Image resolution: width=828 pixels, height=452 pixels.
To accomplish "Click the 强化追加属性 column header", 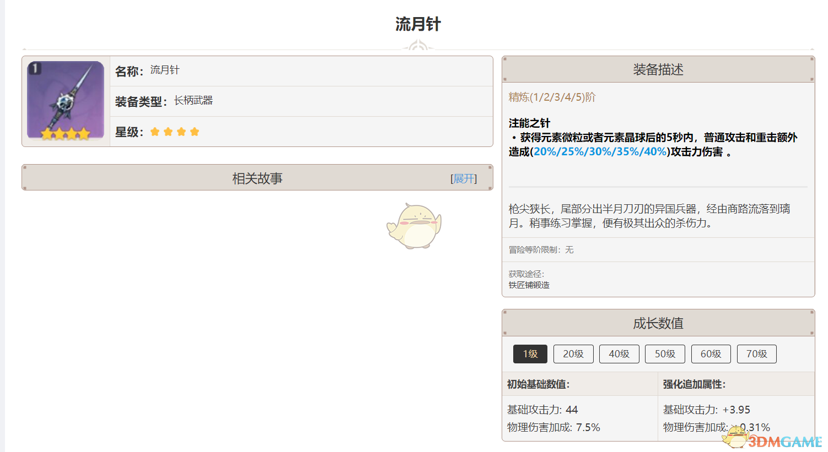I will tap(695, 384).
